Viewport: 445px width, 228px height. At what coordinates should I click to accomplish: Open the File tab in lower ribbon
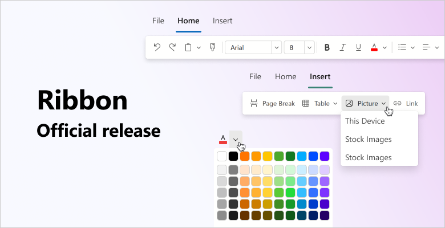(255, 76)
